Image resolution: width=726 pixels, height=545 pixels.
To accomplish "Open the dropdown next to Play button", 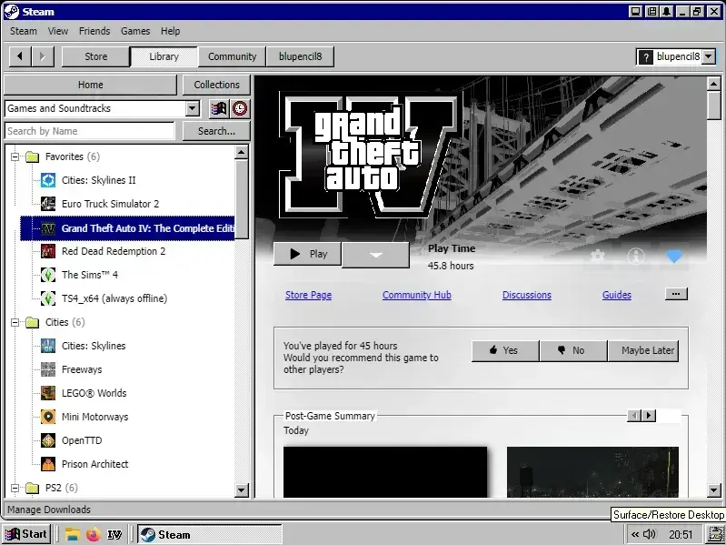I will 375,255.
